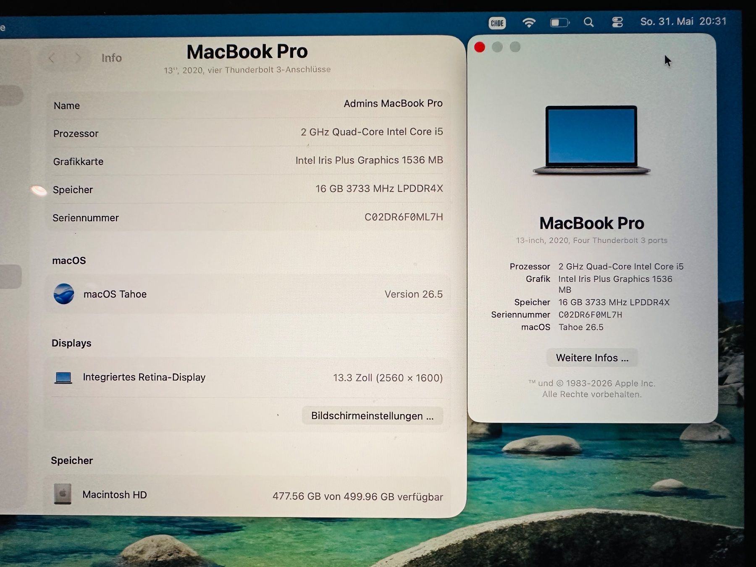The height and width of the screenshot is (567, 756).
Task: Click the large MacBook Pro heading in Info
Action: tap(247, 52)
